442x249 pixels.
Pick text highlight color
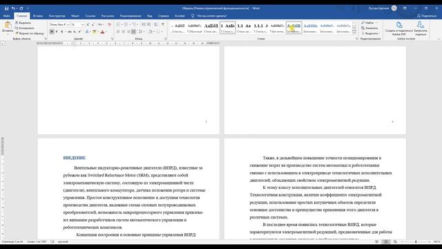pyautogui.click(x=95, y=32)
